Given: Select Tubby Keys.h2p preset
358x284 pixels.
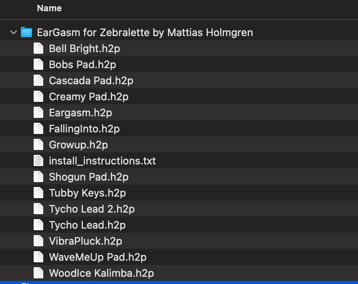Looking at the screenshot, I should click(87, 193).
